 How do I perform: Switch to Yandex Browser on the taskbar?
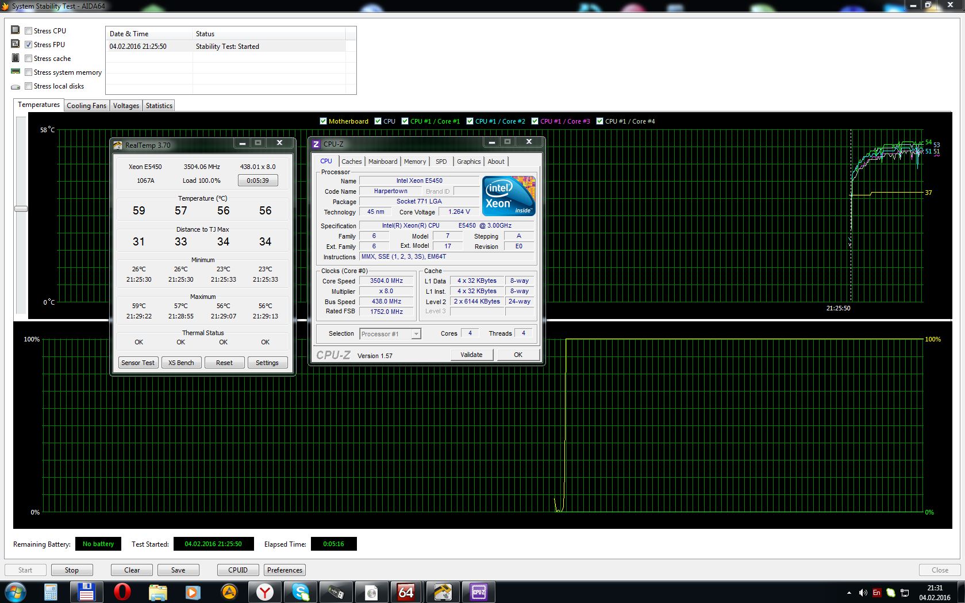[x=264, y=592]
